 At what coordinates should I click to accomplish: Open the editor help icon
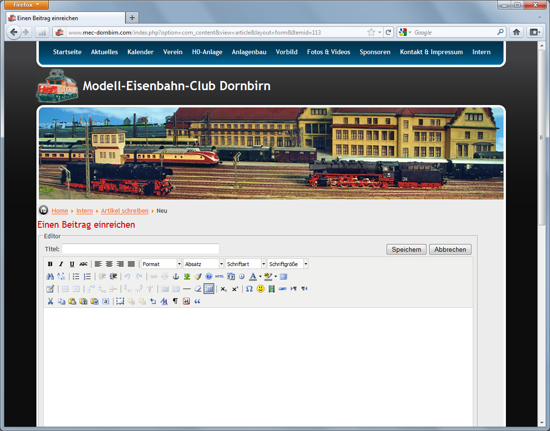(x=209, y=277)
